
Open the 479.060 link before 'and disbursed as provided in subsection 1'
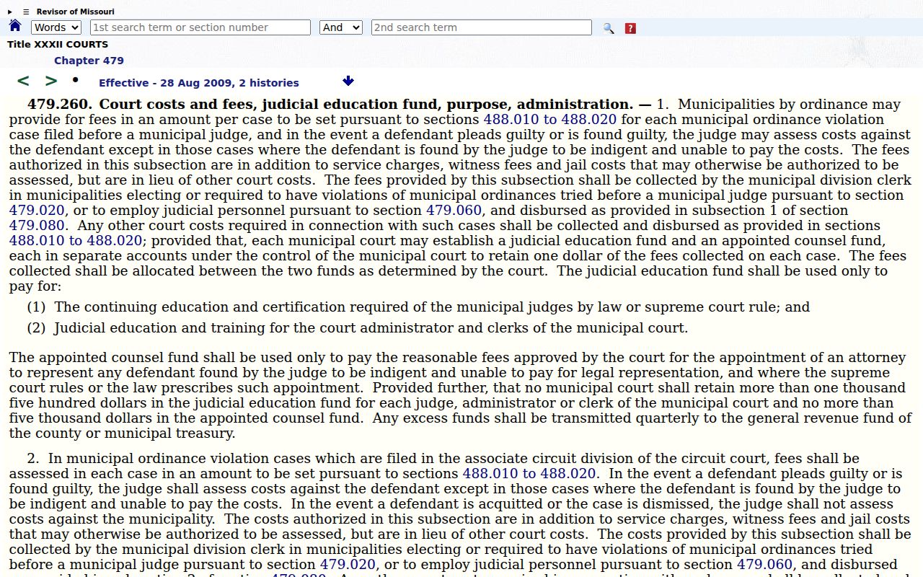coord(454,211)
